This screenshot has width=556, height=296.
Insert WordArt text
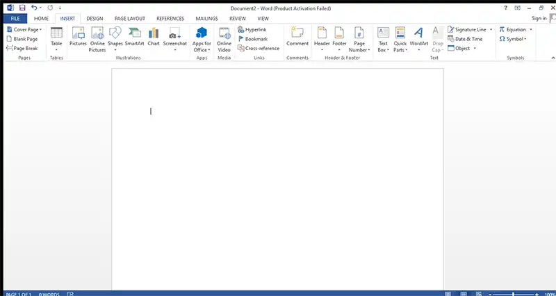(419, 40)
